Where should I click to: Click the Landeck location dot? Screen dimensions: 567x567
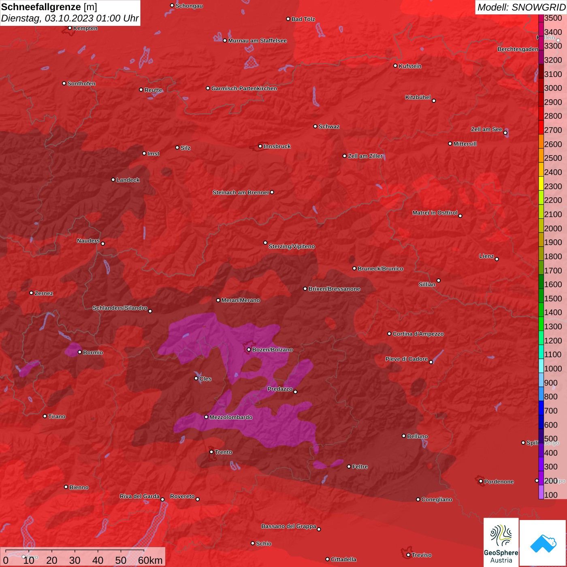click(113, 180)
